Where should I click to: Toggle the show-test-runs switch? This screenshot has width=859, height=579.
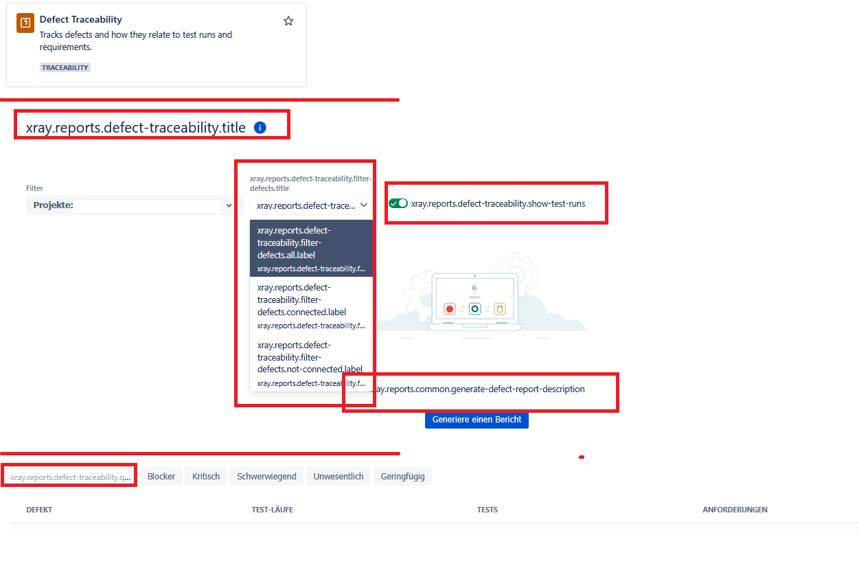click(398, 203)
